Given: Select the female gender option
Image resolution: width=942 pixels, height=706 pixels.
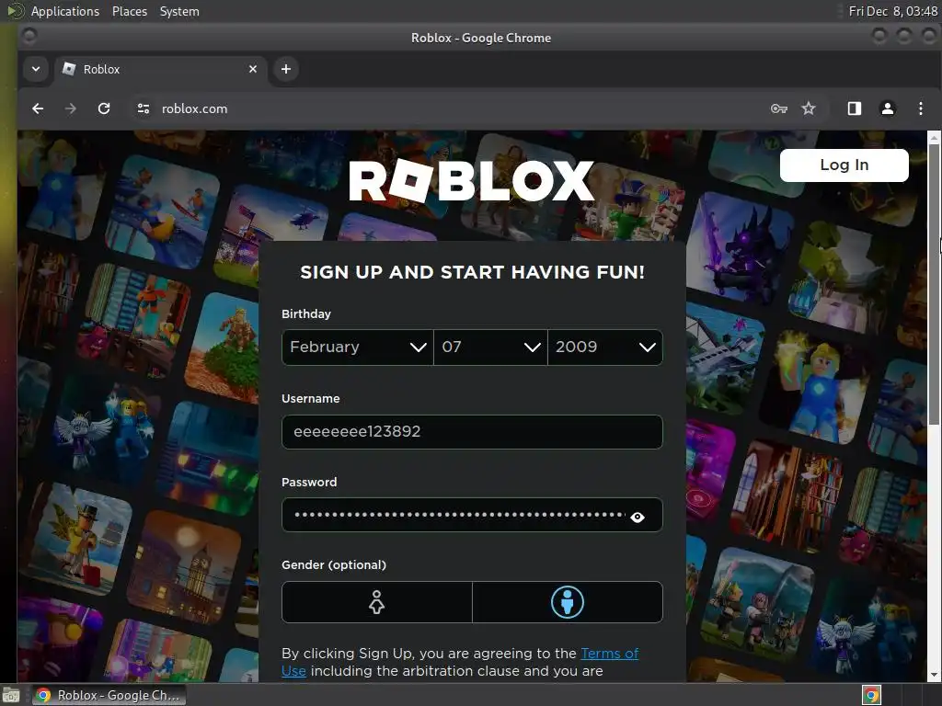Looking at the screenshot, I should (376, 602).
